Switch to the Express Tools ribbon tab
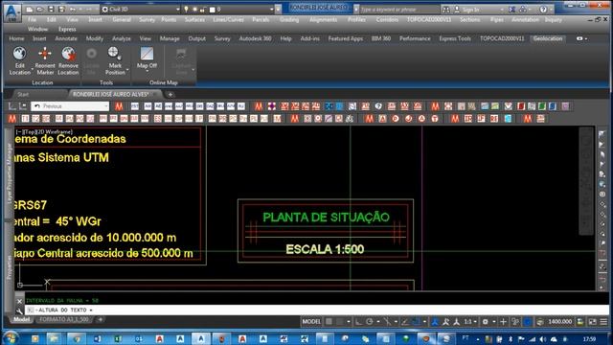 pyautogui.click(x=455, y=38)
